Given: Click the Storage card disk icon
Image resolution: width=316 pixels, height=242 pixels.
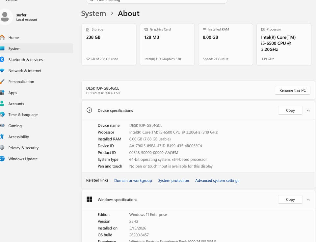Looking at the screenshot, I should (x=88, y=29).
